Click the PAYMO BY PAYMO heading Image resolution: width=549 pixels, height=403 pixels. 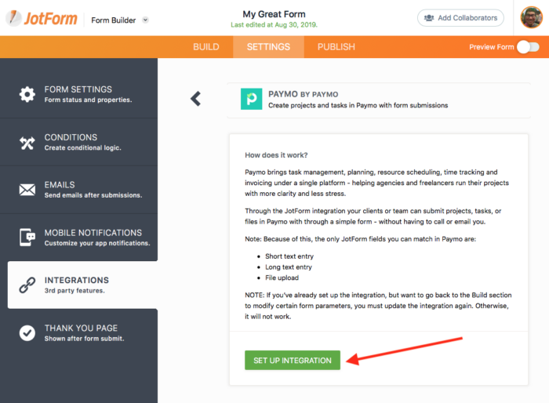click(x=304, y=94)
